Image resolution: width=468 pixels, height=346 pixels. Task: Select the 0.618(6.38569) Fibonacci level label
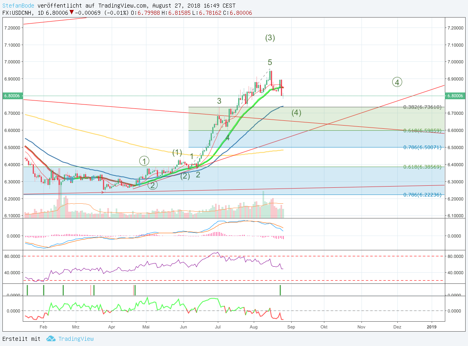(422, 167)
